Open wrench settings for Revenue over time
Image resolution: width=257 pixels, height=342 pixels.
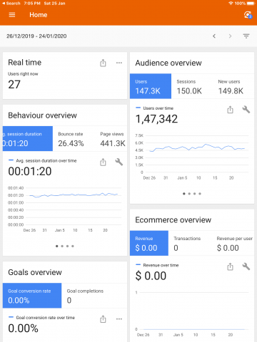point(246,266)
